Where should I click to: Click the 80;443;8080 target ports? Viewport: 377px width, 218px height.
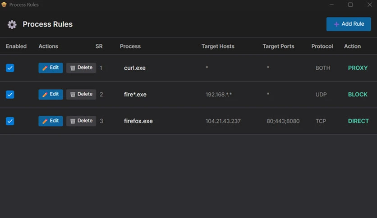(283, 121)
